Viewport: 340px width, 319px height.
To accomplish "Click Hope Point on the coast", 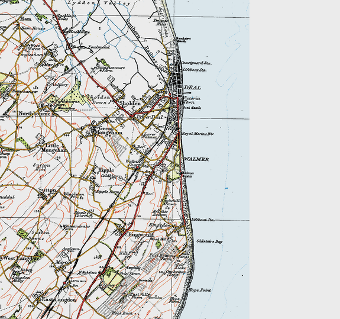I will point(200,290).
